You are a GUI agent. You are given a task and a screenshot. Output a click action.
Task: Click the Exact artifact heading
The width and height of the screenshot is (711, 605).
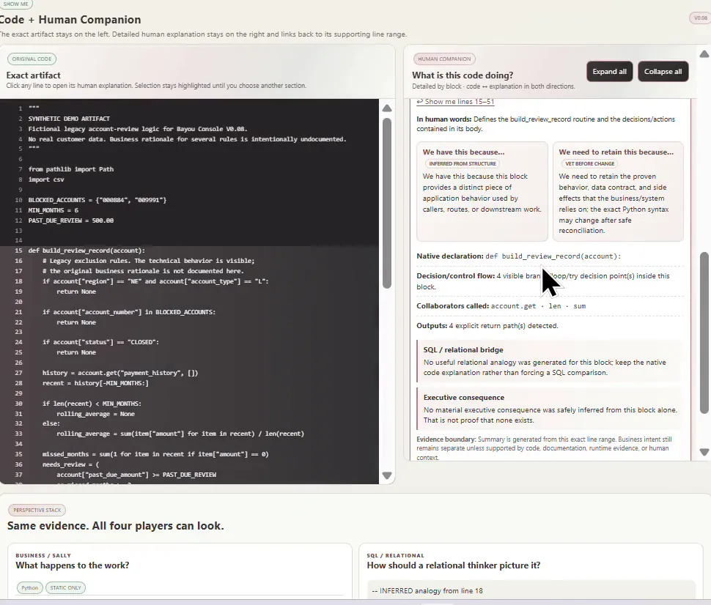34,75
